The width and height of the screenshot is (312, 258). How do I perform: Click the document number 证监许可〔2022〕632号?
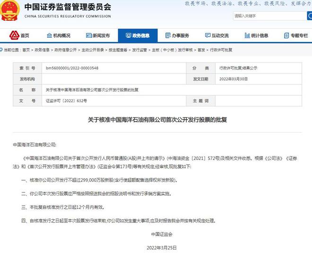click(x=66, y=101)
